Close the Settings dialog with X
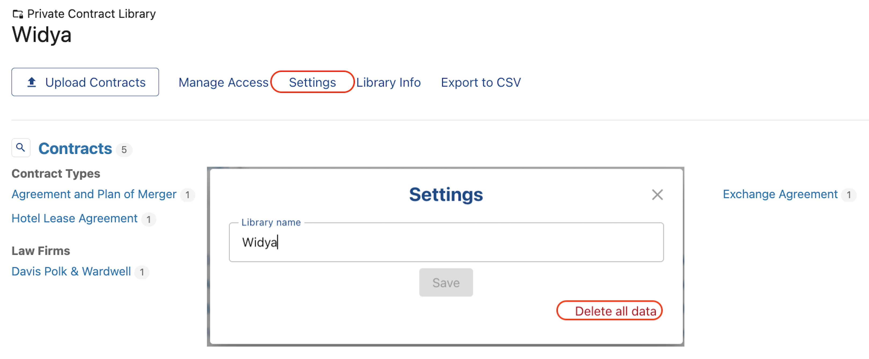The image size is (869, 359). coord(657,195)
